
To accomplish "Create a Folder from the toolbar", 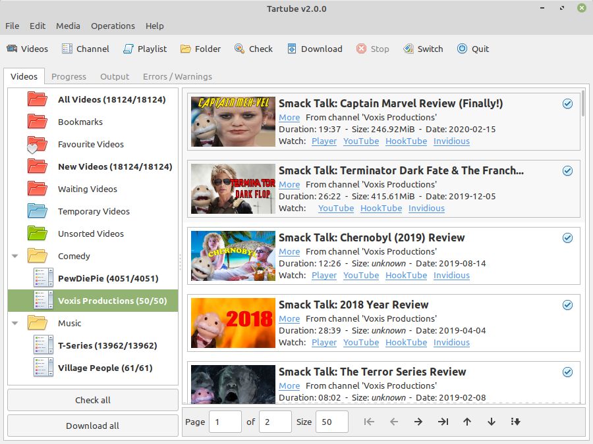I will coord(200,49).
